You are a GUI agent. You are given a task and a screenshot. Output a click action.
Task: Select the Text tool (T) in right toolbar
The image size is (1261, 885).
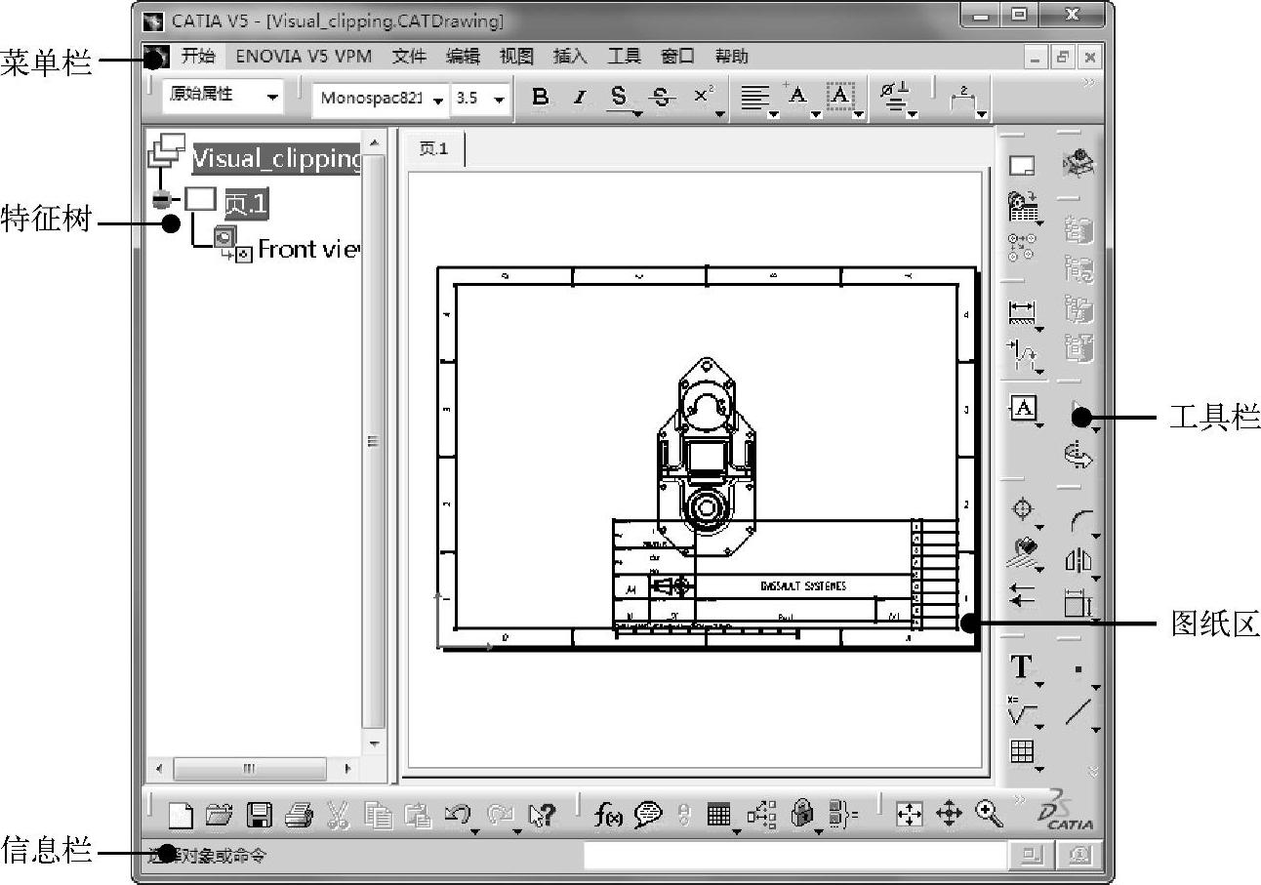point(1021,666)
